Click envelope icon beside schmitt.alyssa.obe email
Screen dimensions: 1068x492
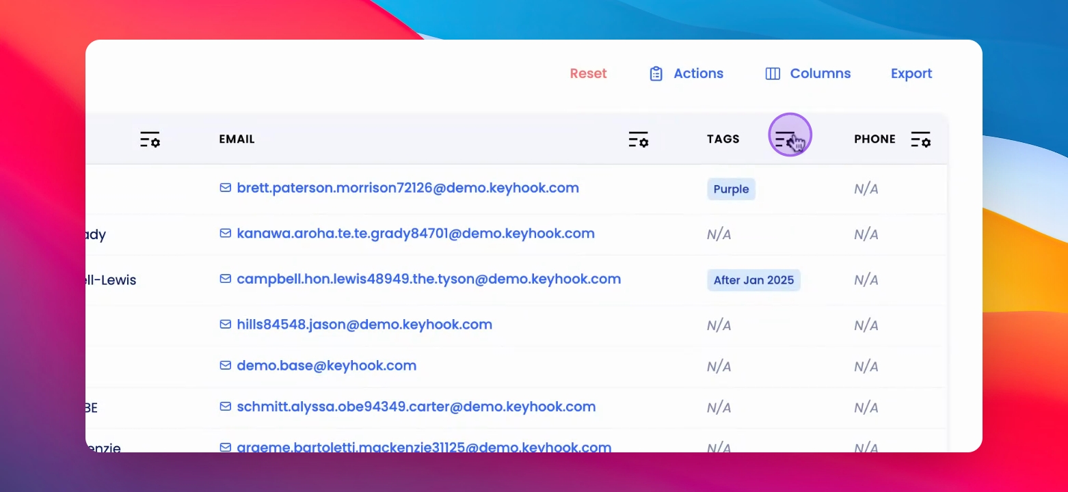pyautogui.click(x=225, y=407)
